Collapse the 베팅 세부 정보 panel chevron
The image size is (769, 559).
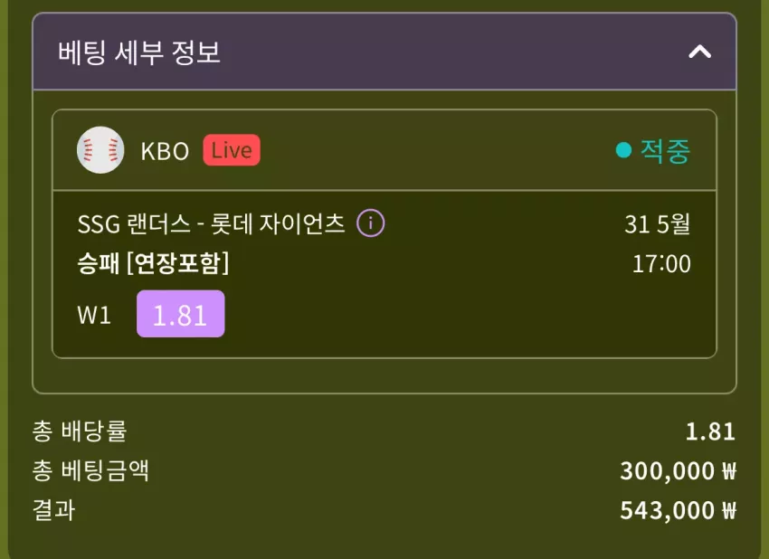click(x=699, y=52)
